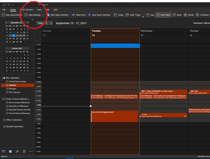This screenshot has height=159, width=210.
Task: Select the Work Week view
Action: tap(164, 15)
